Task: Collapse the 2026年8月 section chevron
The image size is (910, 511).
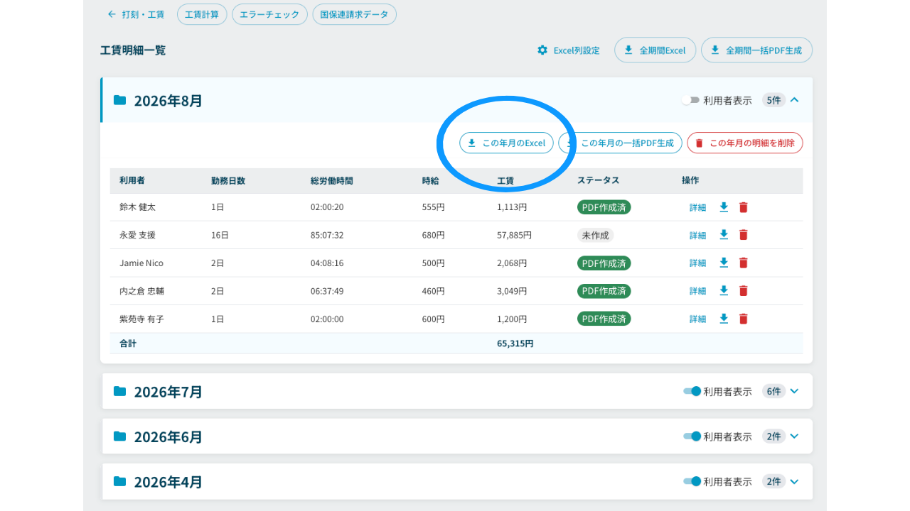Action: click(x=795, y=100)
